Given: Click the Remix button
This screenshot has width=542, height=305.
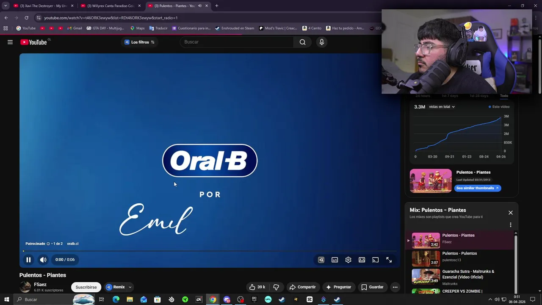Looking at the screenshot, I should (x=115, y=287).
